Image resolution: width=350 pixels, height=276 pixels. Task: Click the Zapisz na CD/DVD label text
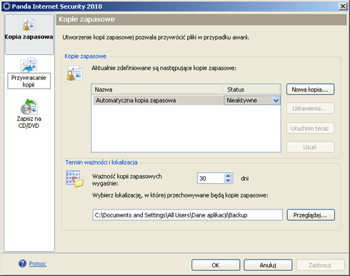click(x=29, y=122)
